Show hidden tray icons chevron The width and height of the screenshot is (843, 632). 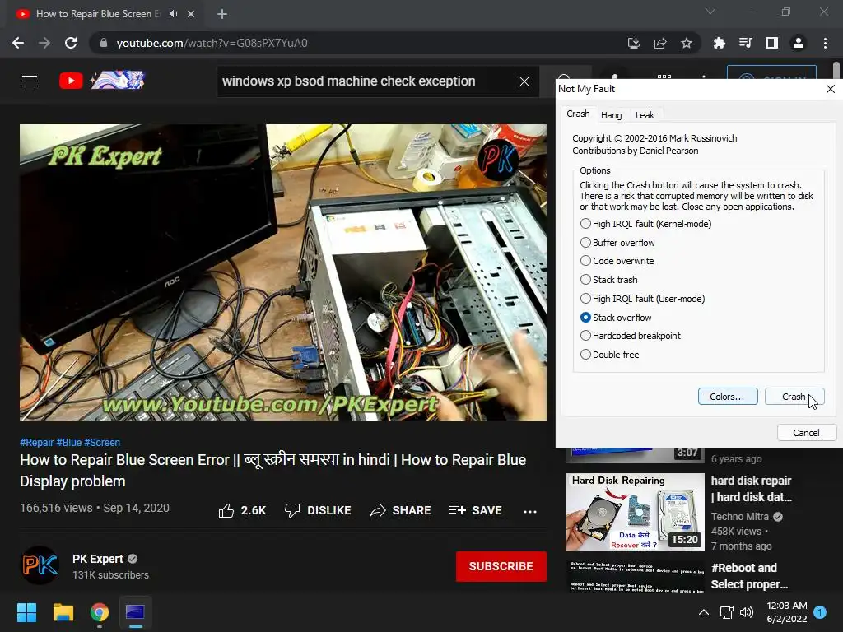(x=703, y=612)
